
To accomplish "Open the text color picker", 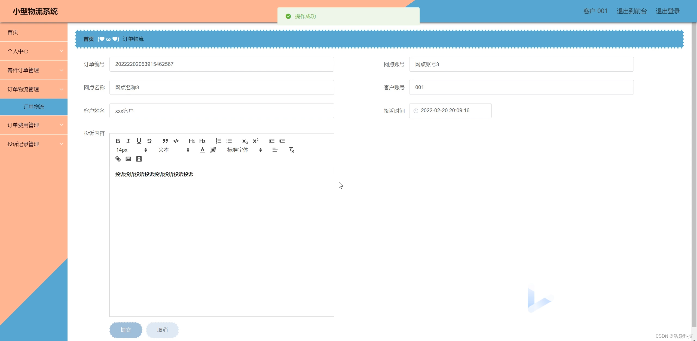I will click(x=202, y=150).
